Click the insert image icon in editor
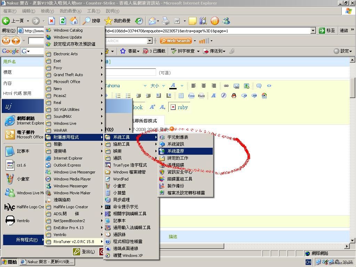The width and height of the screenshot is (356, 267). [x=246, y=86]
